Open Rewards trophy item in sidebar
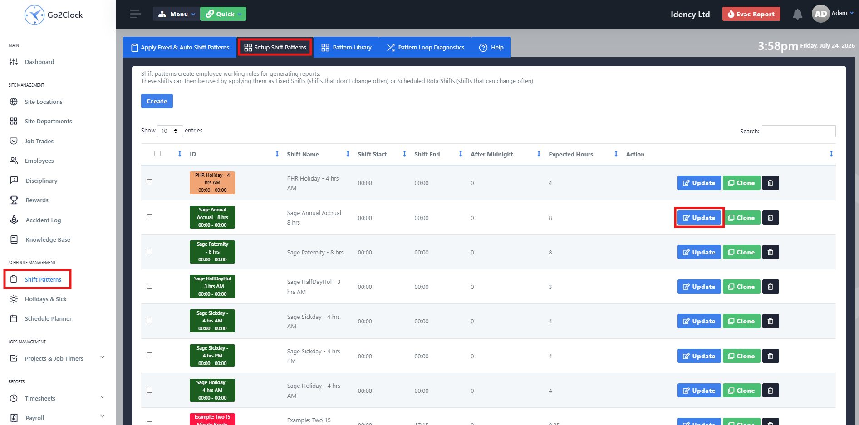859x425 pixels. pyautogui.click(x=37, y=200)
